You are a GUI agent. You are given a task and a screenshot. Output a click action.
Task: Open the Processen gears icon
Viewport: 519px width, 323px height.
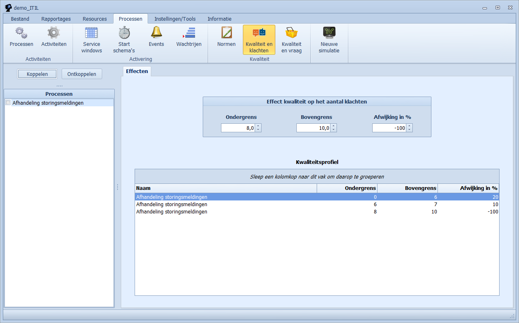click(21, 33)
